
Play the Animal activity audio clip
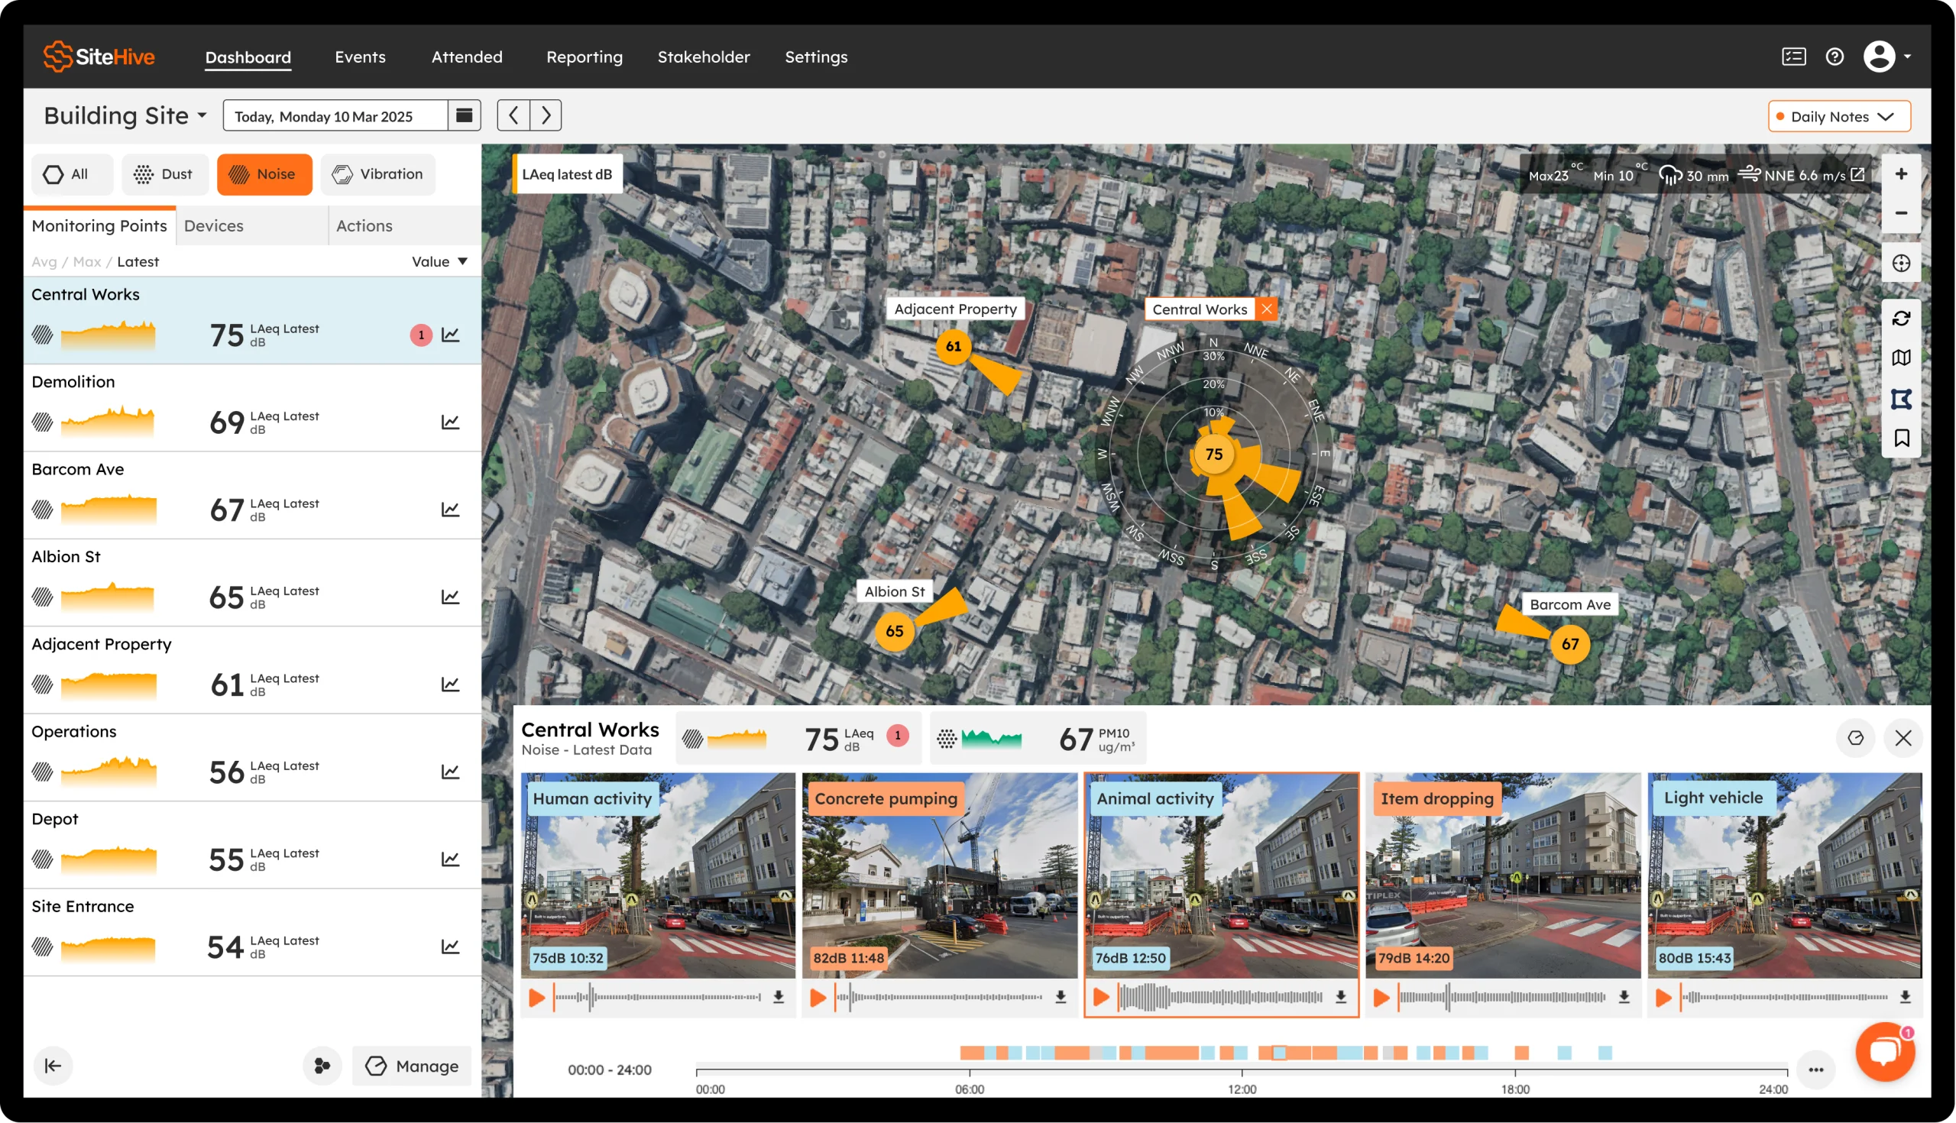pyautogui.click(x=1102, y=996)
